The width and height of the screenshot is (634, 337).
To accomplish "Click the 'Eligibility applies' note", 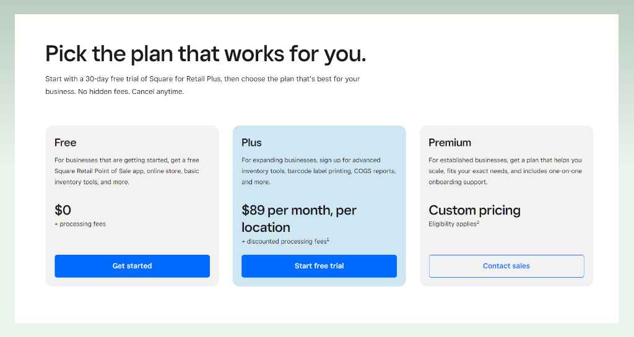I will (x=453, y=224).
